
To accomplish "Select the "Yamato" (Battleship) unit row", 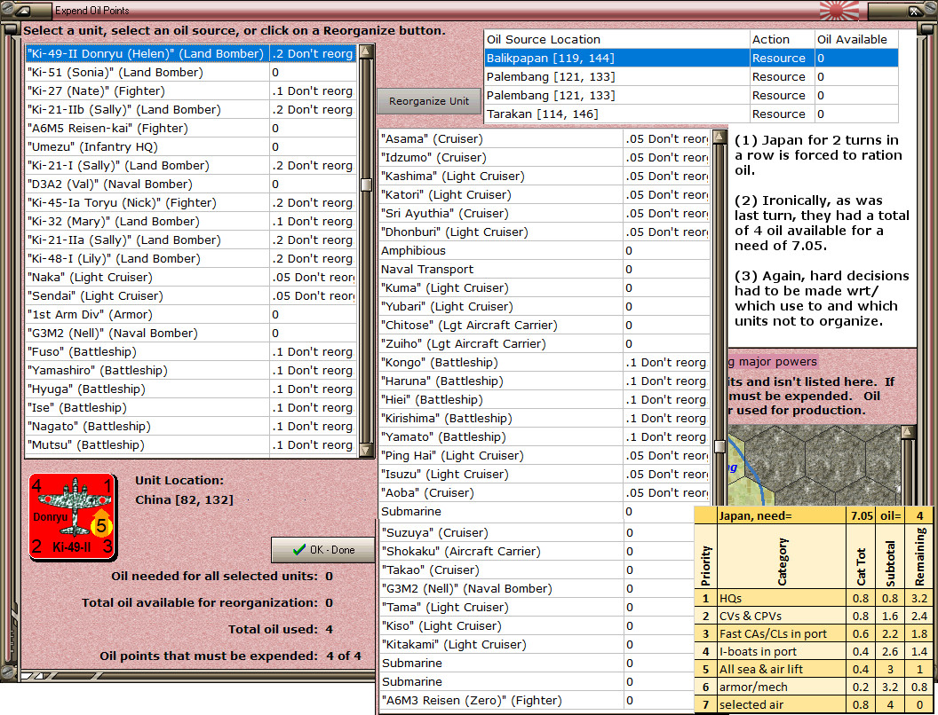I will point(544,436).
